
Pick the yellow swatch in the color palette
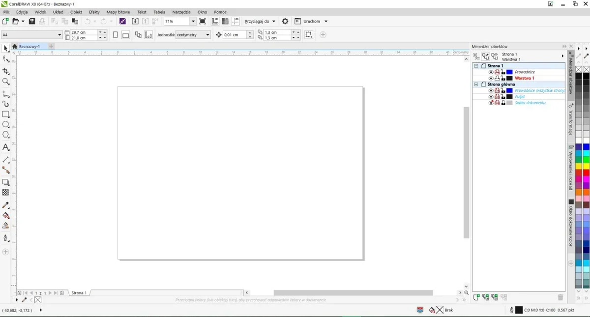[586, 166]
